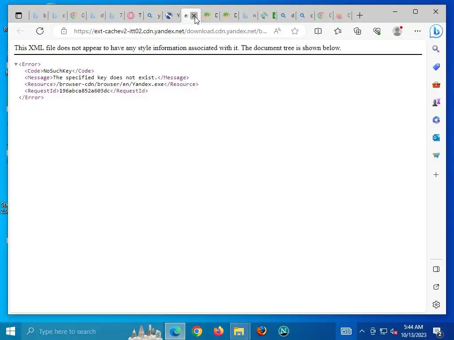The image size is (454, 340).
Task: Click the address bar URL field
Action: click(170, 31)
